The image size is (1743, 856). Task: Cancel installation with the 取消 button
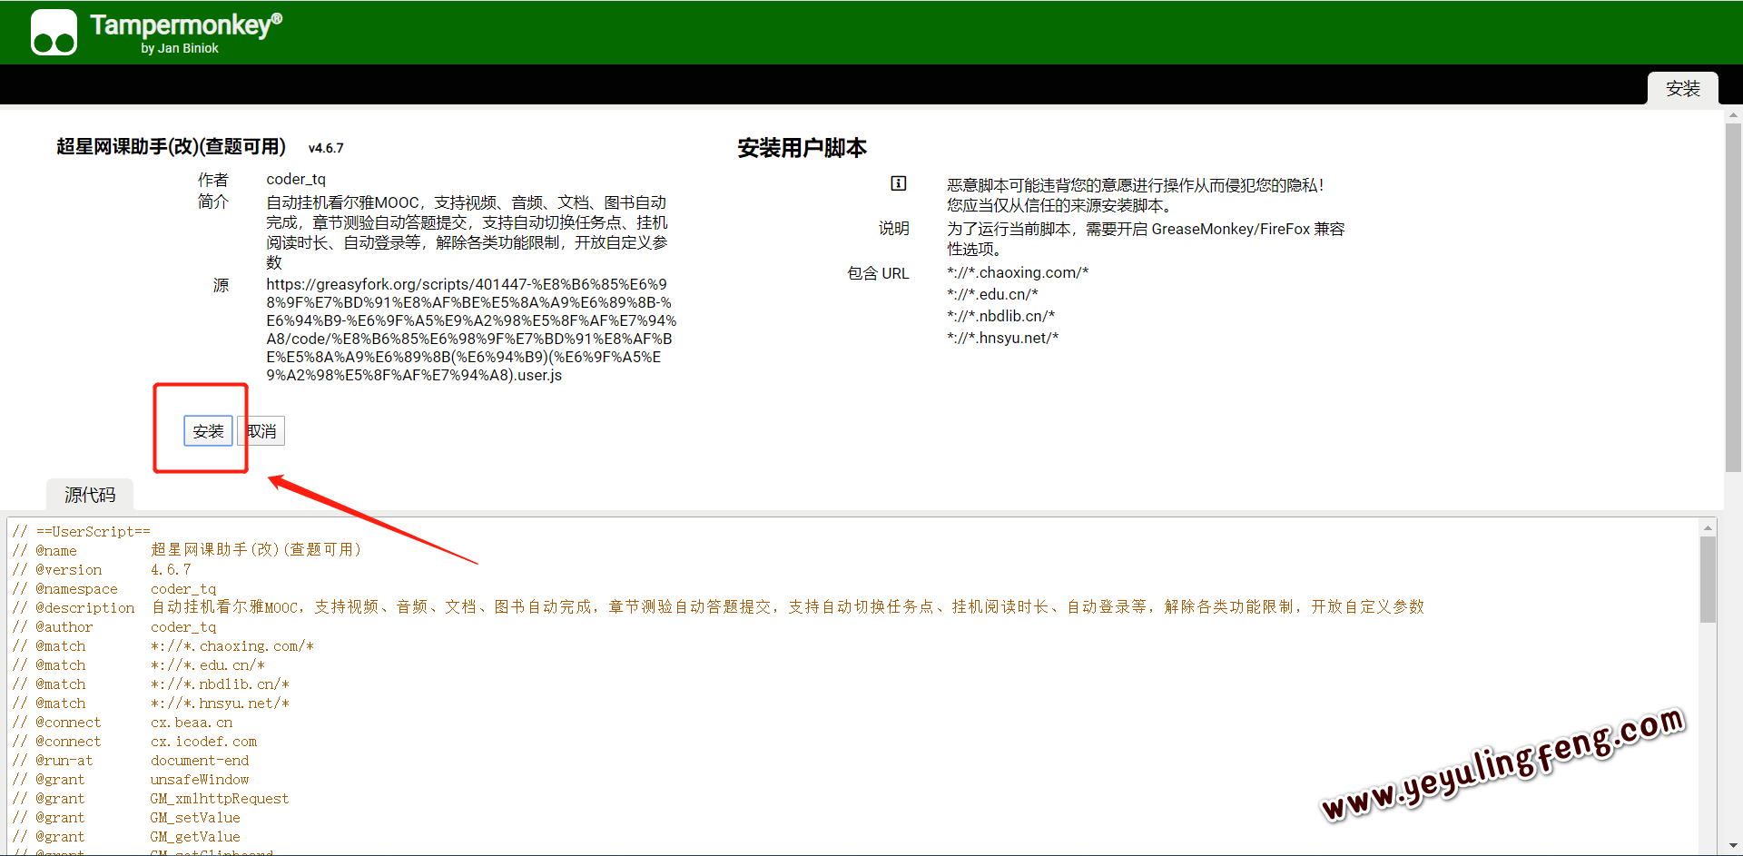point(261,431)
